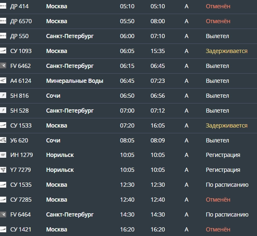257x236 pixels.
Task: Click Отменён status for flight СУ 7285
Action: (218, 200)
